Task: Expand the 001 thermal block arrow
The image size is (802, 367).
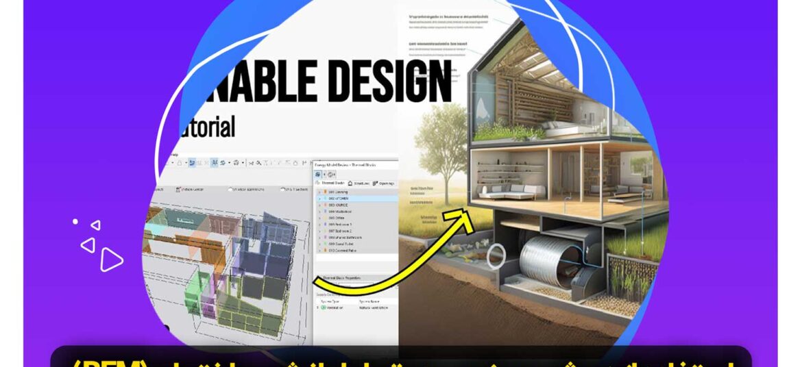Action: click(319, 192)
